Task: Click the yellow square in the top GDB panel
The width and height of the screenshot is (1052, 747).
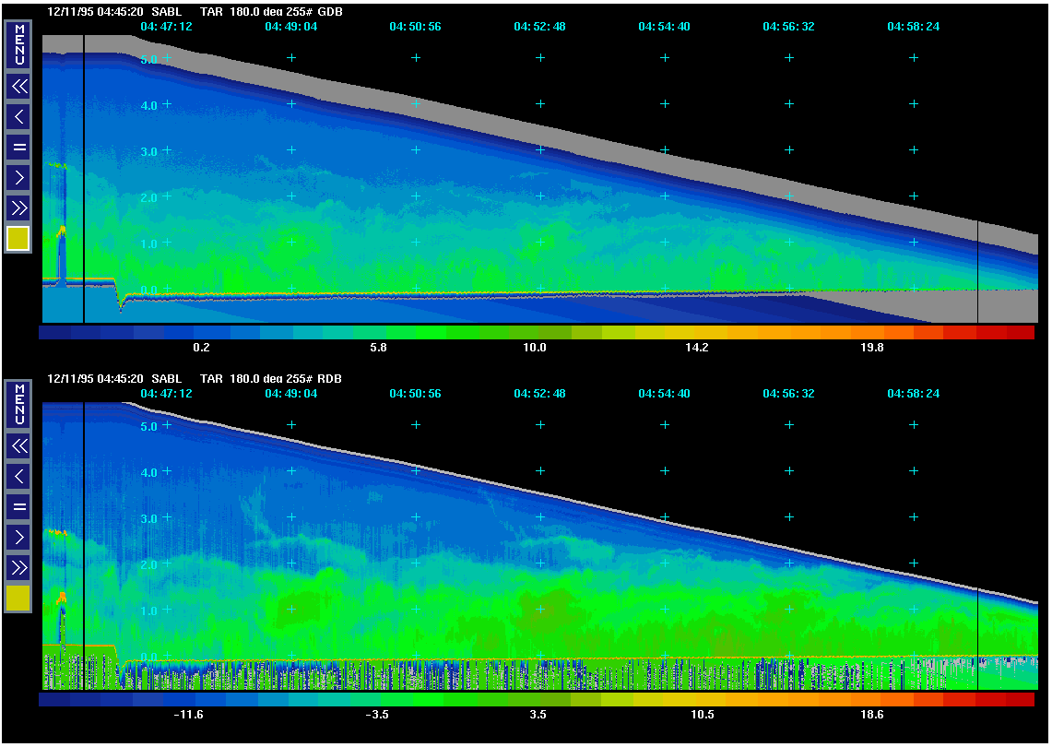Action: tap(18, 239)
